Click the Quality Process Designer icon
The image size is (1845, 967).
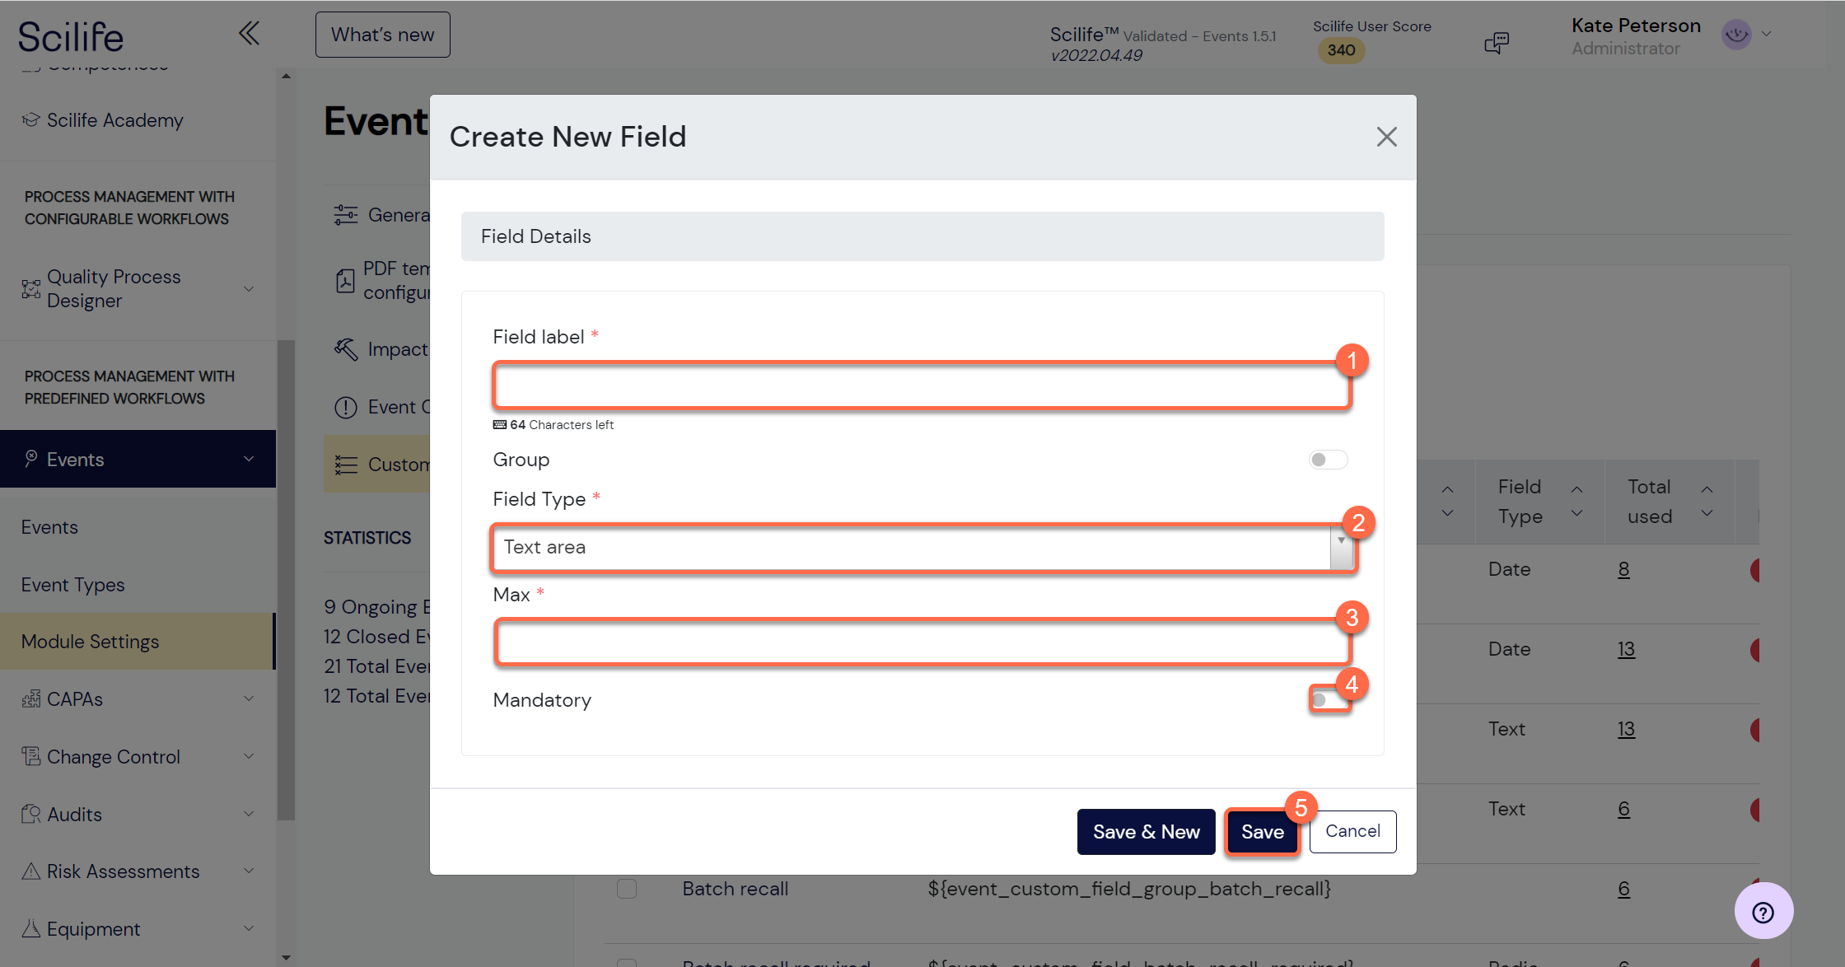click(30, 289)
